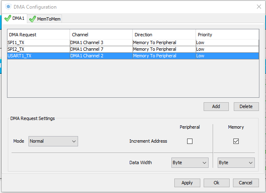Click the Priority column header
The height and width of the screenshot is (193, 266).
tap(227, 35)
